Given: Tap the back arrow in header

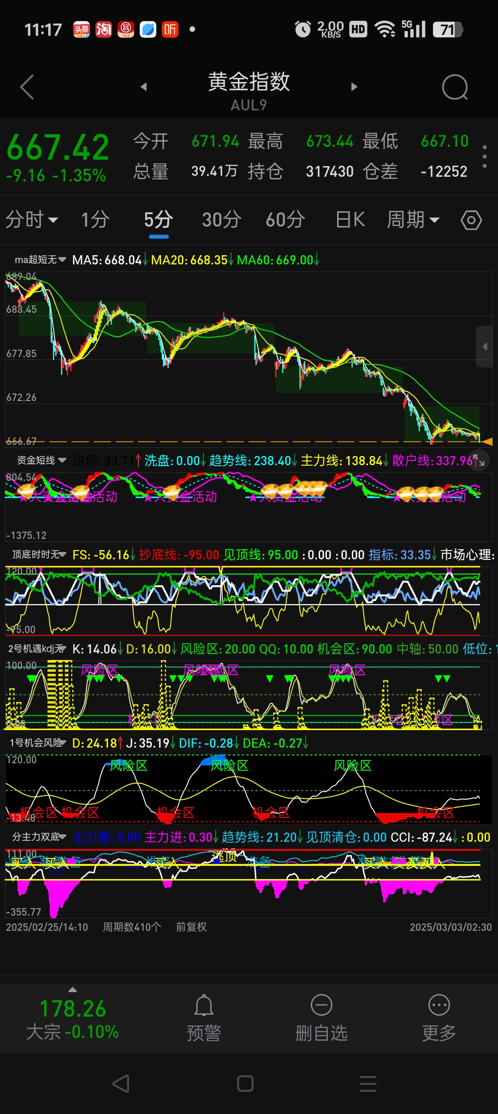Looking at the screenshot, I should coord(27,87).
